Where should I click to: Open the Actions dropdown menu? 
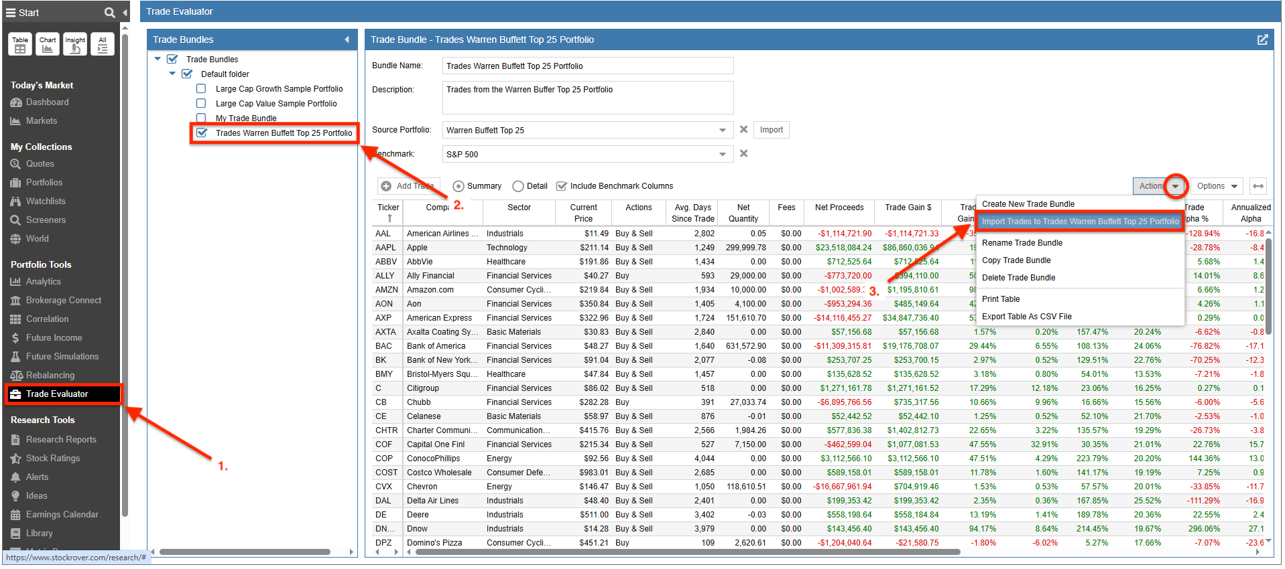(x=1159, y=186)
